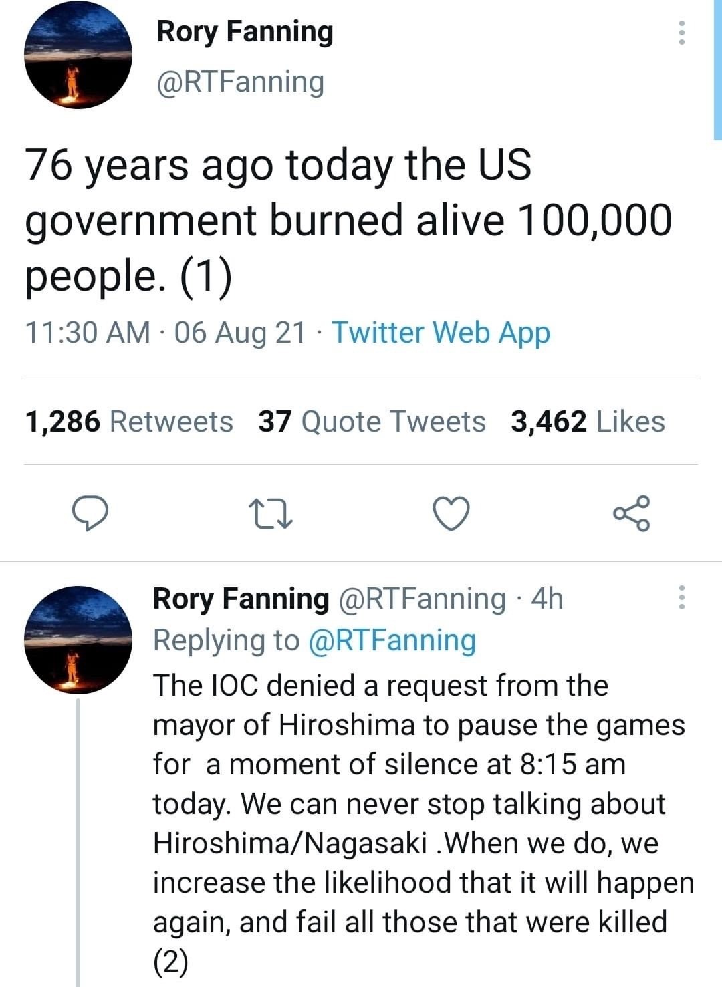Viewport: 722px width, 987px height.
Task: Click the 4h timestamp on reply
Action: coord(547,598)
